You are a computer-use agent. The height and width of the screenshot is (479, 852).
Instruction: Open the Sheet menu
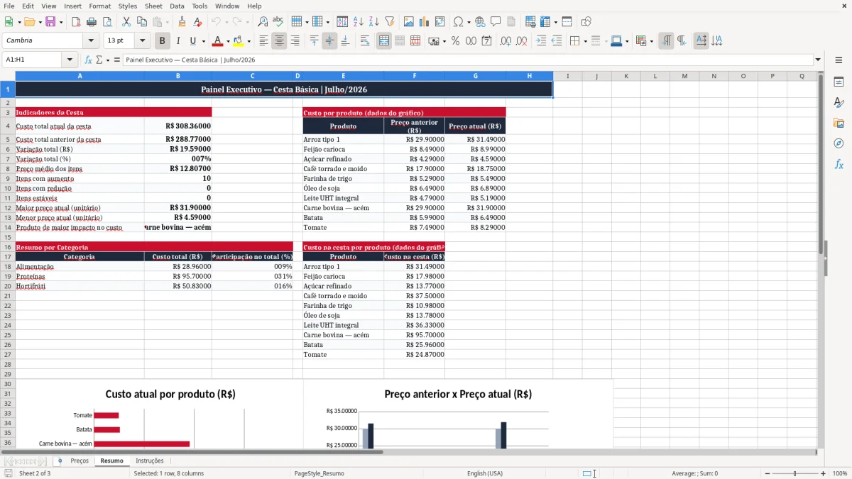point(153,6)
